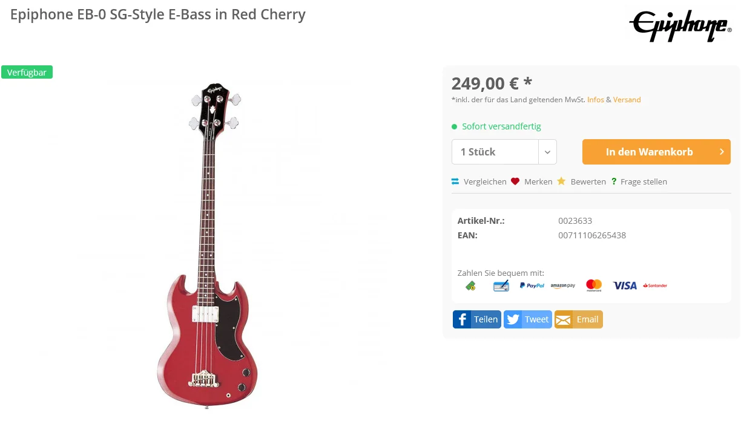Click the cash payment icon

[470, 286]
